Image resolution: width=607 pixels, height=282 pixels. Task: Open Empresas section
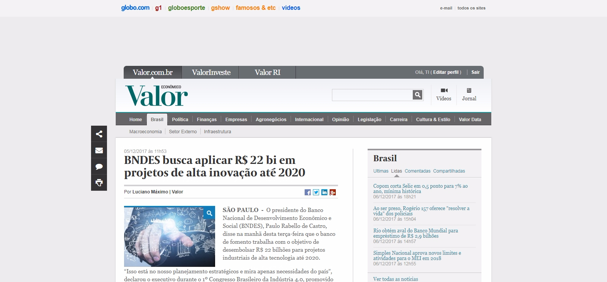pyautogui.click(x=236, y=120)
